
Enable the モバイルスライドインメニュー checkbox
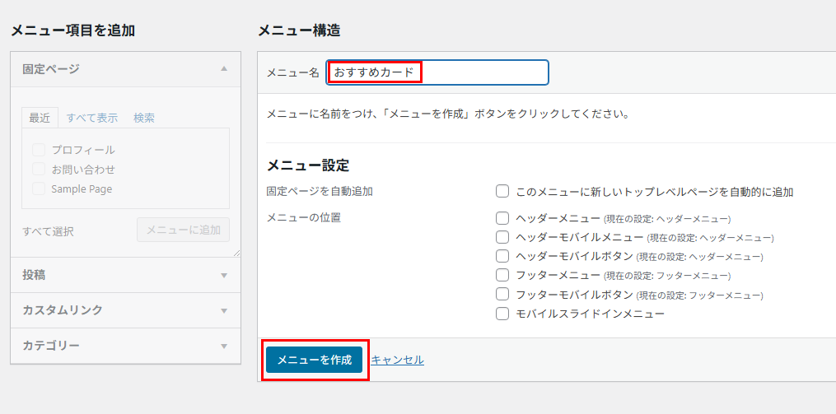502,314
